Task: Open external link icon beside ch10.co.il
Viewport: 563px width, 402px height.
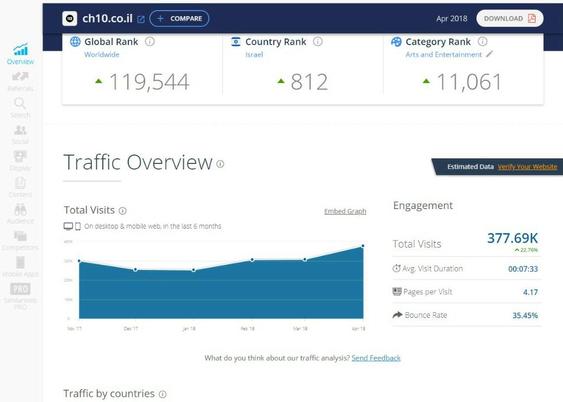Action: (x=141, y=19)
